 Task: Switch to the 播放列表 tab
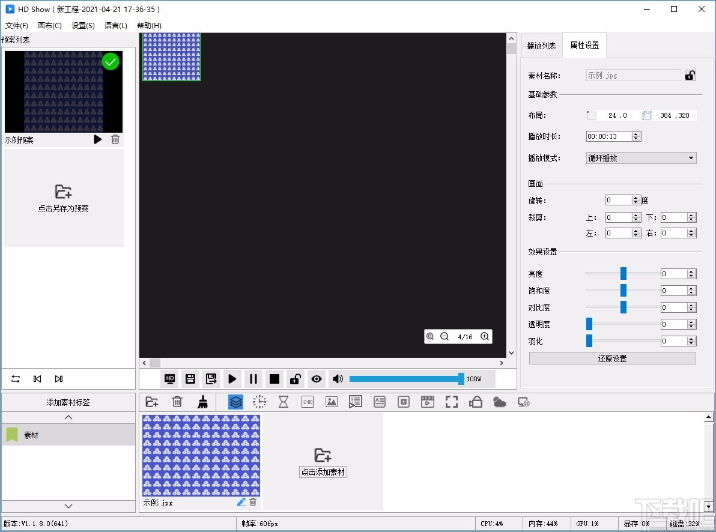click(542, 46)
